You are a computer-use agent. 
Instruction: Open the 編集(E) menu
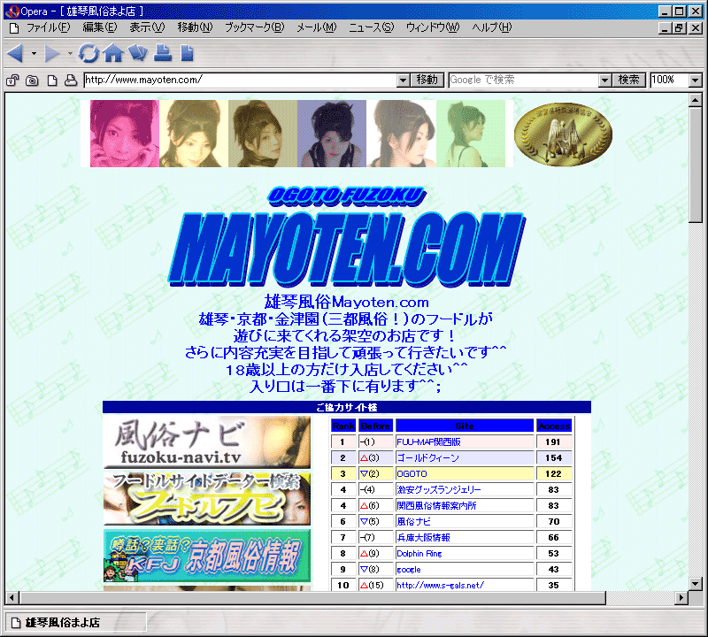point(100,27)
